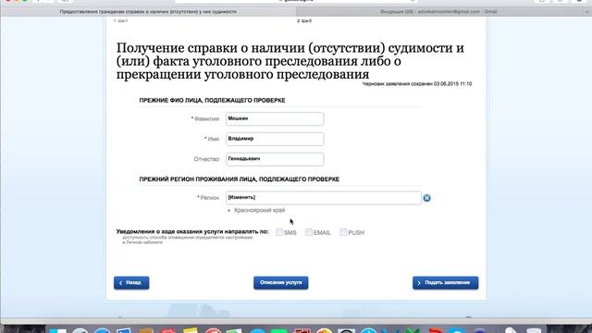Click the Уведомления о ходе оказания услуги label
592x333 pixels.
coord(192,232)
